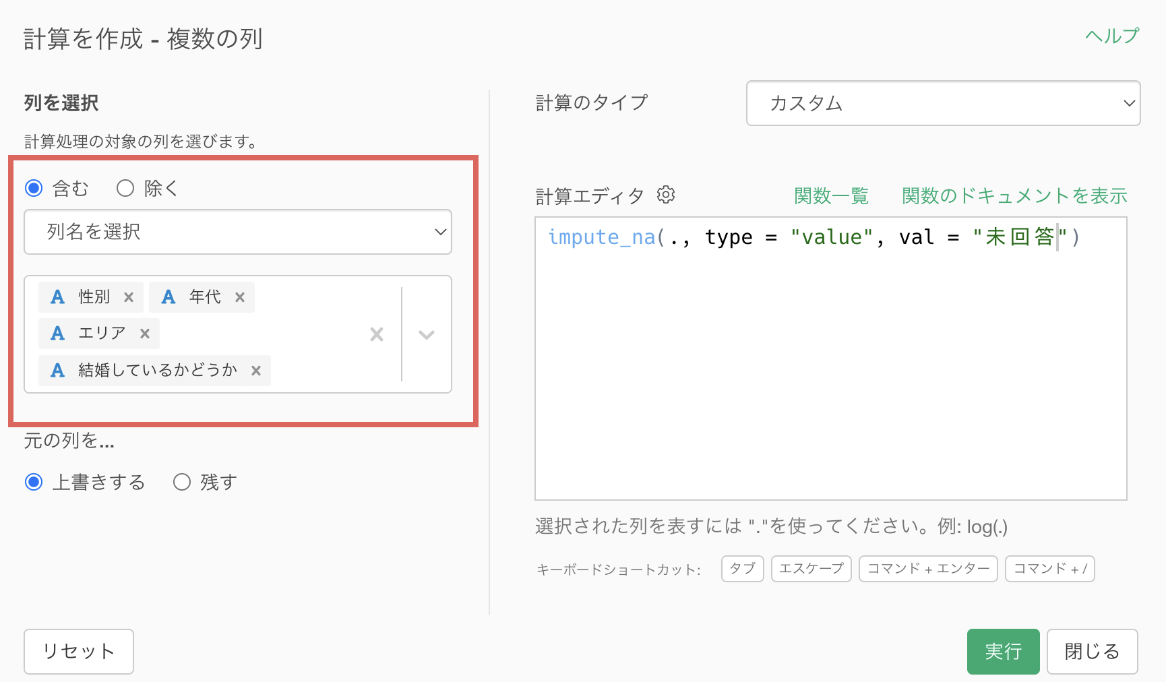Open the 列名を選択 dropdown
Image resolution: width=1166 pixels, height=682 pixels.
(238, 232)
